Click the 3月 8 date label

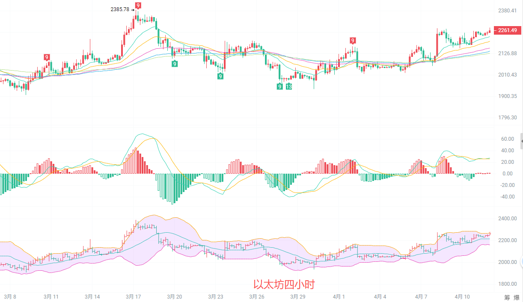tap(10, 296)
